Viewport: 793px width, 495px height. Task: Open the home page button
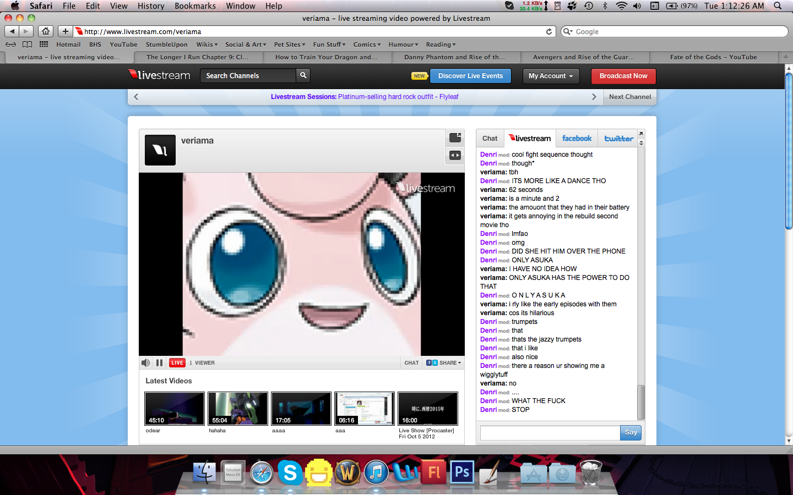tap(46, 31)
